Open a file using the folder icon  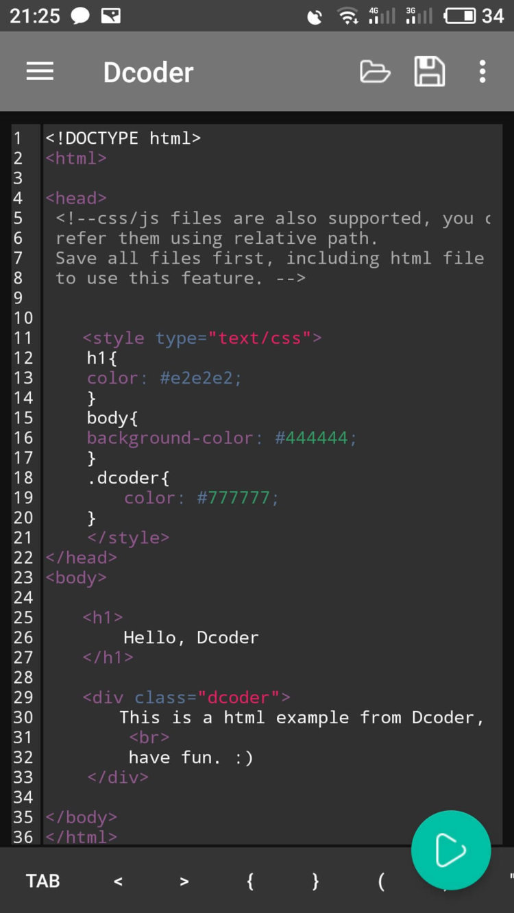pos(374,71)
